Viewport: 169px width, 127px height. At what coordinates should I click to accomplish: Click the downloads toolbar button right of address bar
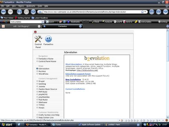[x=152, y=12]
